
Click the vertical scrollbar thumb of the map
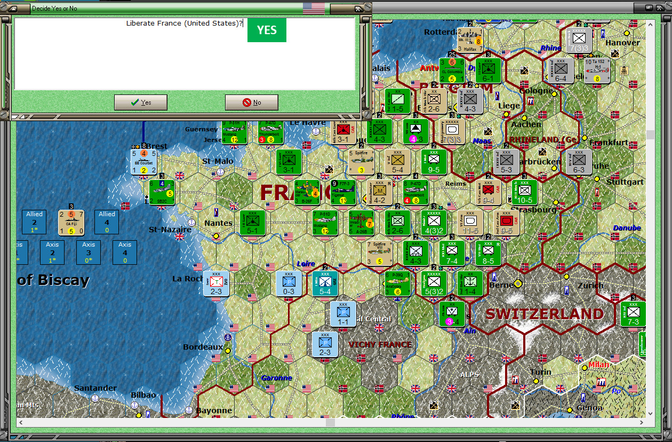pos(650,135)
